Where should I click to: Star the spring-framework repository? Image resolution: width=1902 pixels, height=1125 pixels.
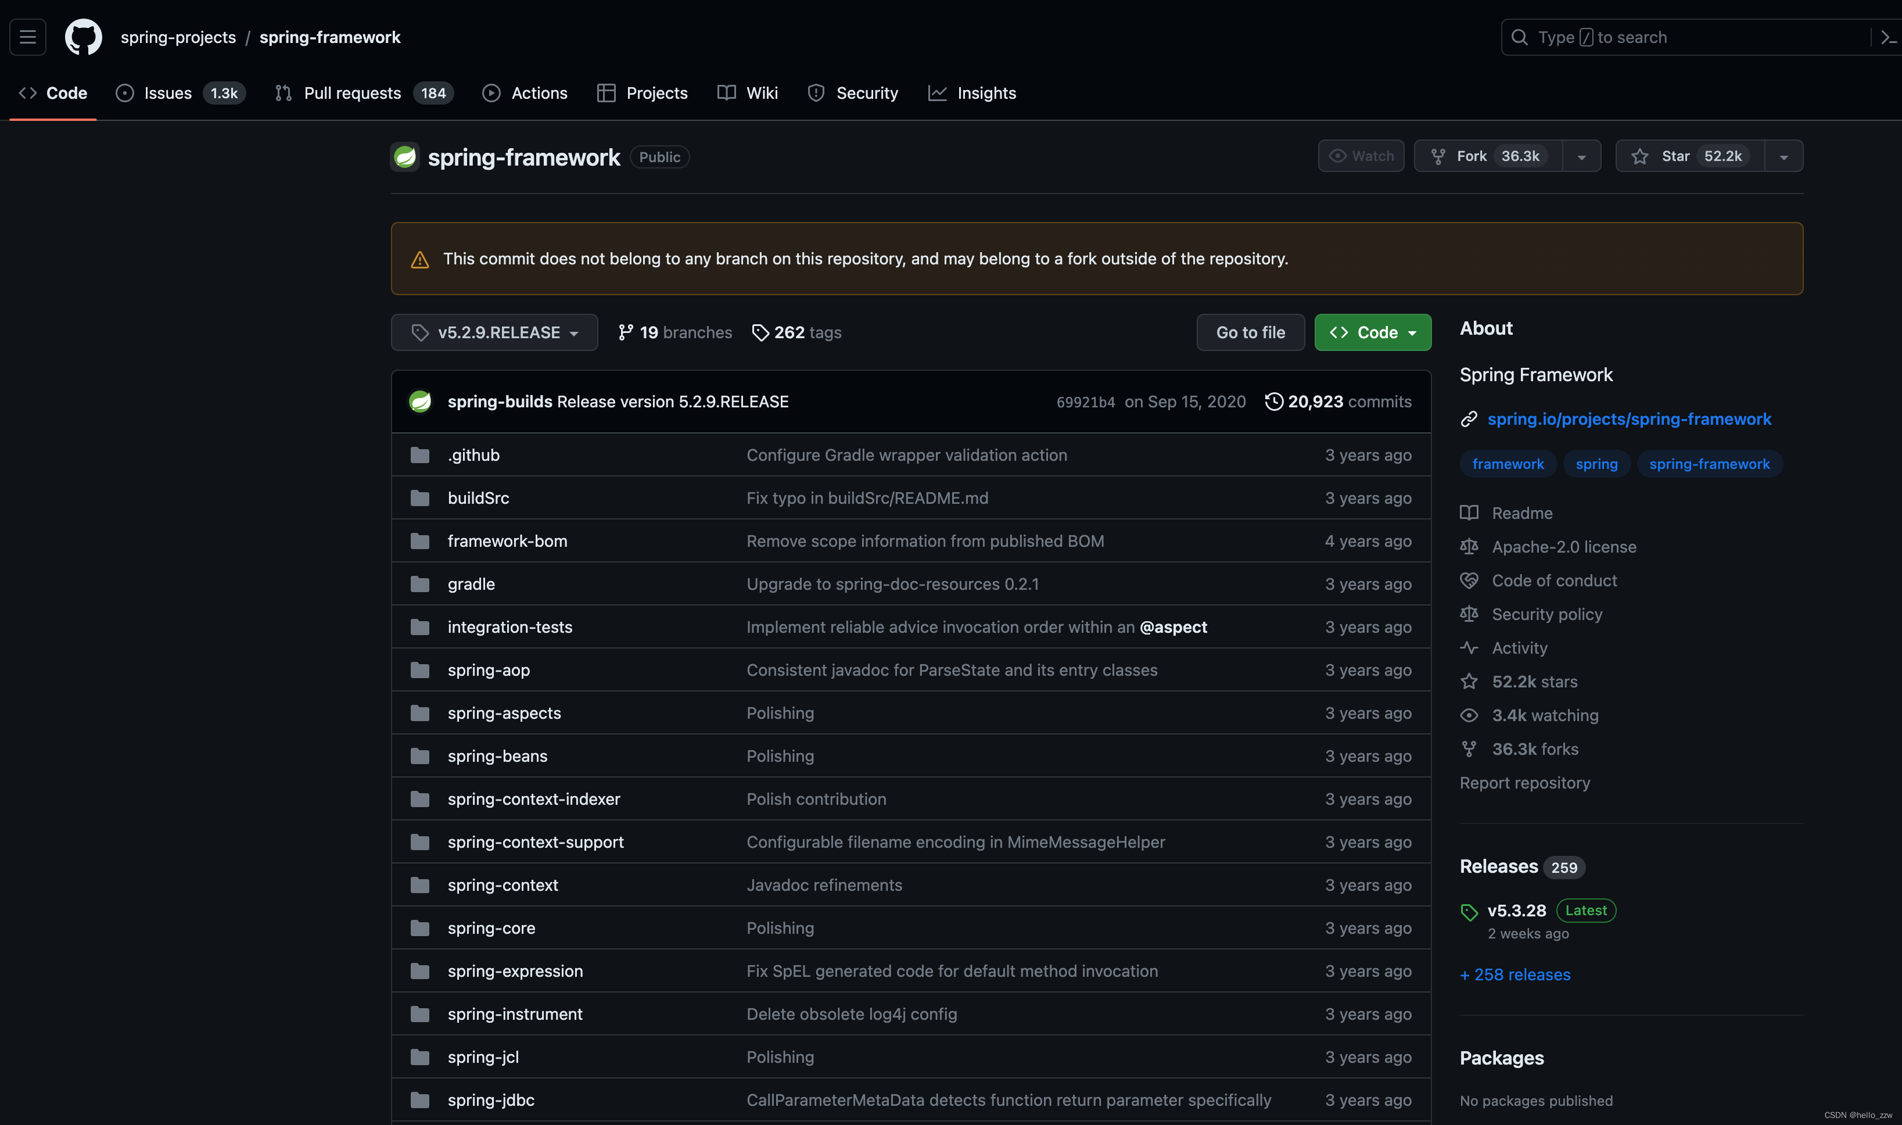1691,156
